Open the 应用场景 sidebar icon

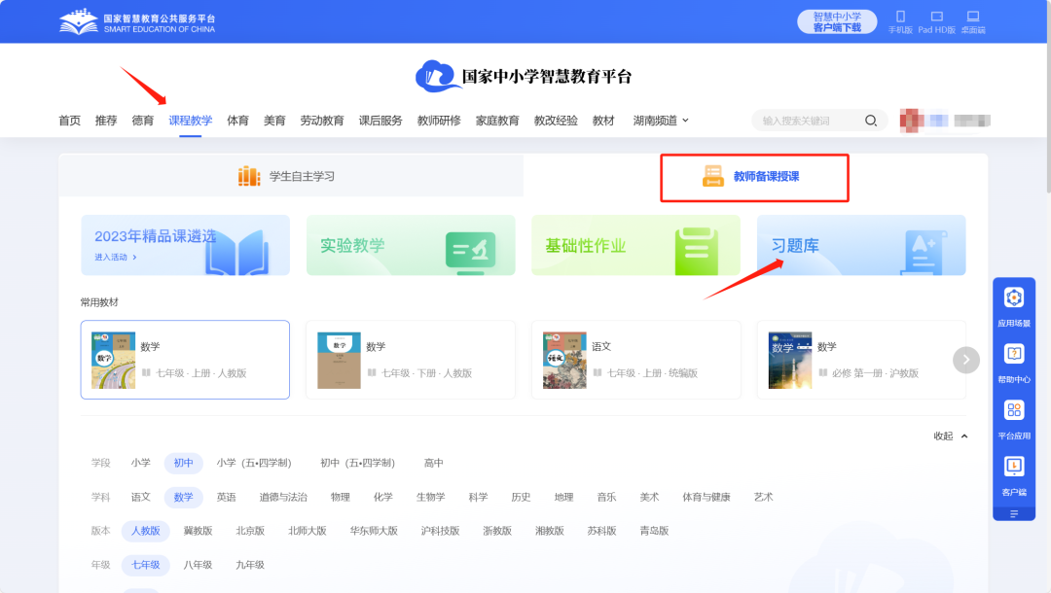pos(1014,304)
